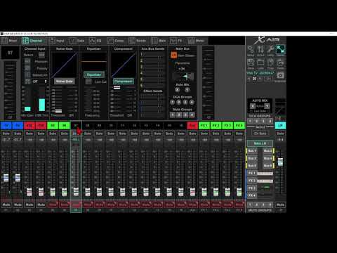337x253 pixels.
Task: Click the first channel's fader handle
Action: [6, 178]
